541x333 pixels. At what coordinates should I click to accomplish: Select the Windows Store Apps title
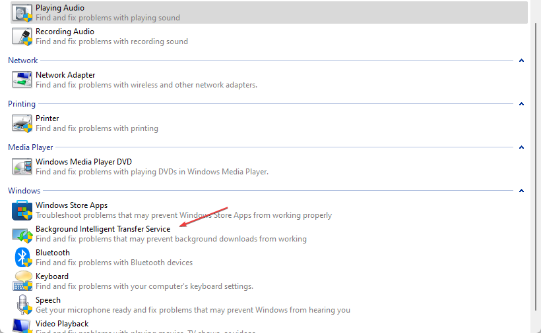(x=71, y=205)
